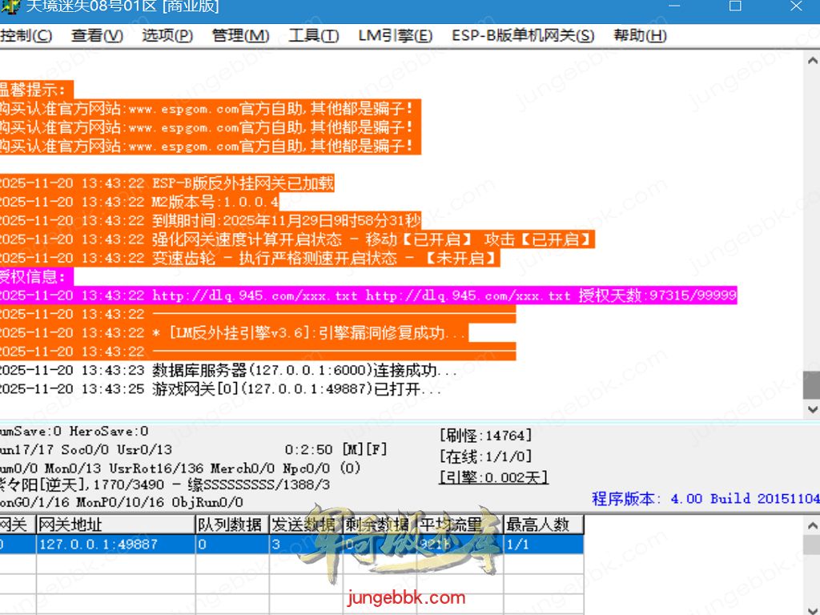The image size is (820, 615).
Task: Open the LM引擎(E) menu
Action: point(395,35)
